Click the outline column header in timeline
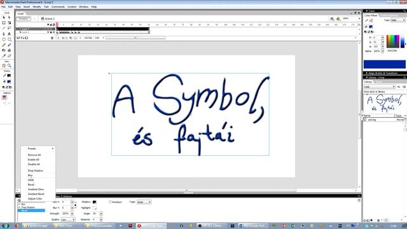This screenshot has height=229, width=407. click(x=53, y=25)
